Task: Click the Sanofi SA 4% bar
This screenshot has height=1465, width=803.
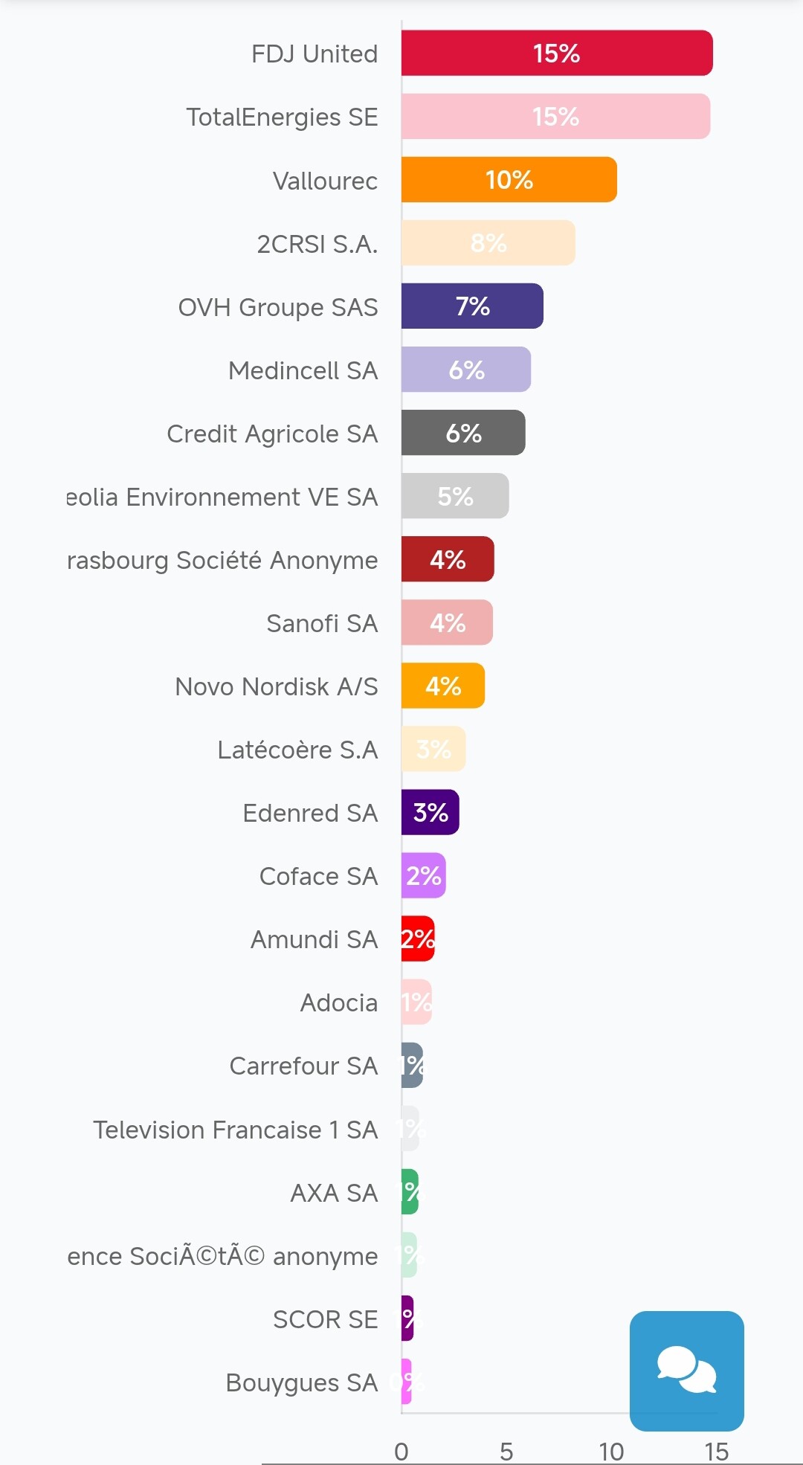Action: (447, 622)
